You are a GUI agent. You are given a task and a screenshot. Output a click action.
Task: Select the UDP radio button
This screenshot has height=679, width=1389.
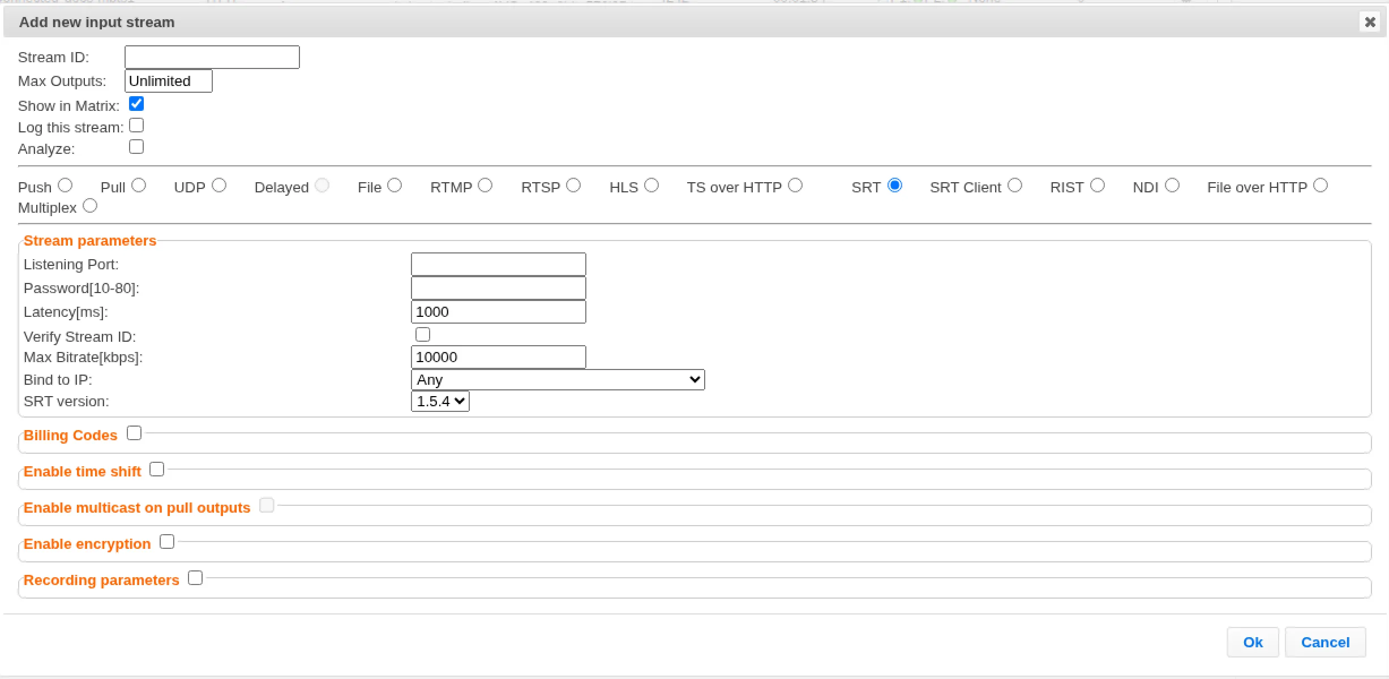coord(219,185)
